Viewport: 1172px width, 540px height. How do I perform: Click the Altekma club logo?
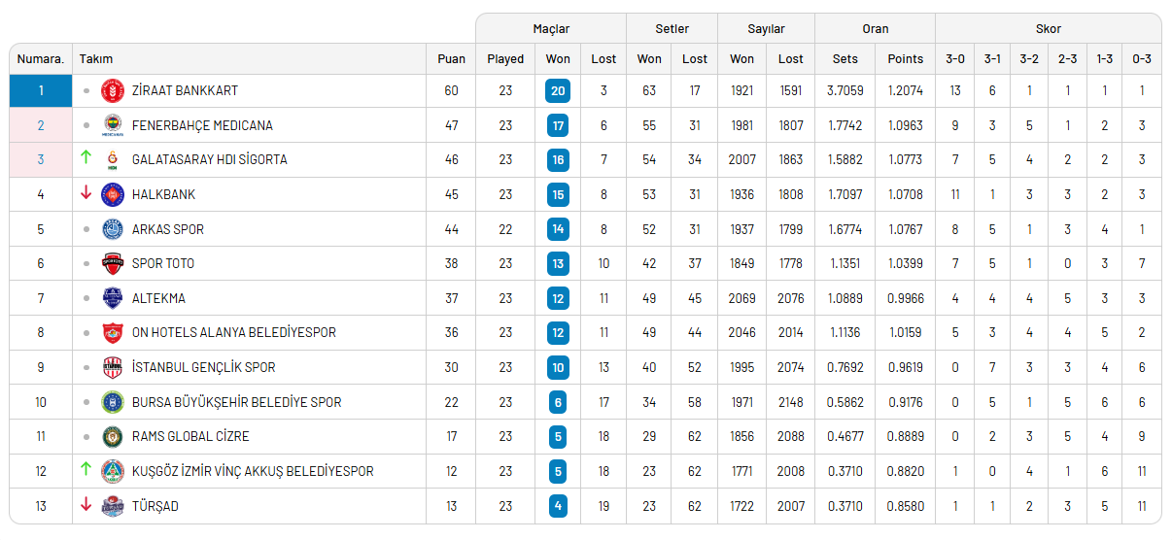coord(113,298)
